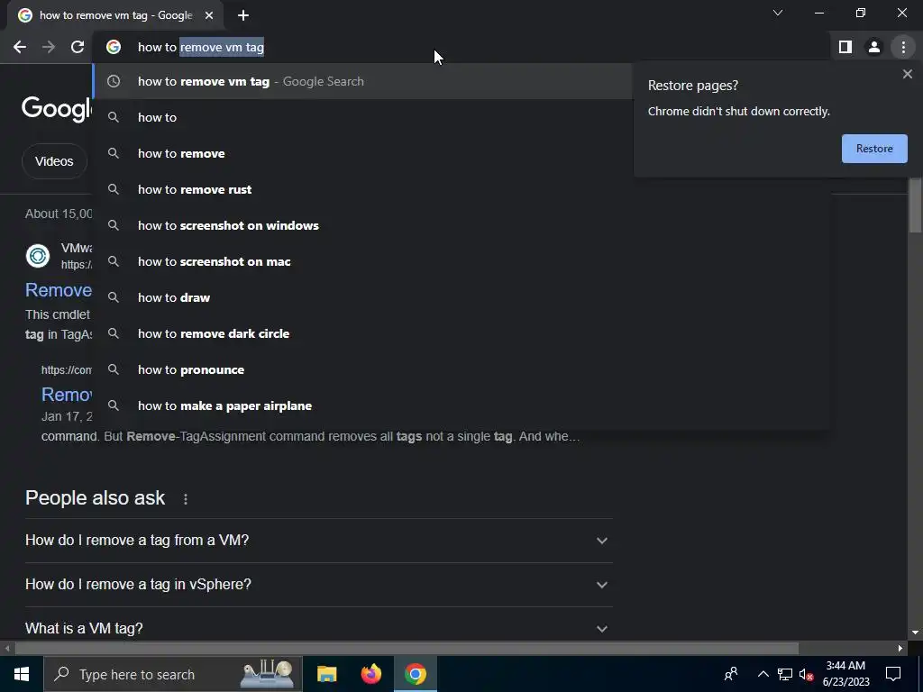Click in the address bar text
Viewport: 923px width, 692px height.
(201, 47)
